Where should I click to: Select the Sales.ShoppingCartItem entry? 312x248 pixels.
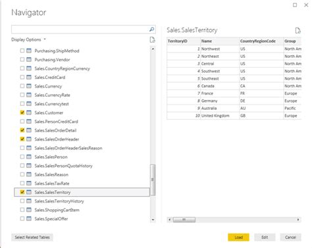coord(57,210)
